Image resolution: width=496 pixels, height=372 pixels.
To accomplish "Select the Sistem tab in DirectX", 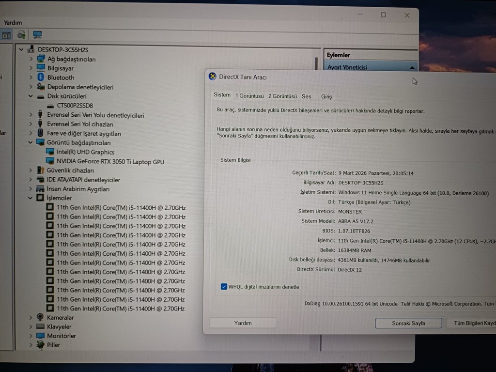I will point(222,94).
